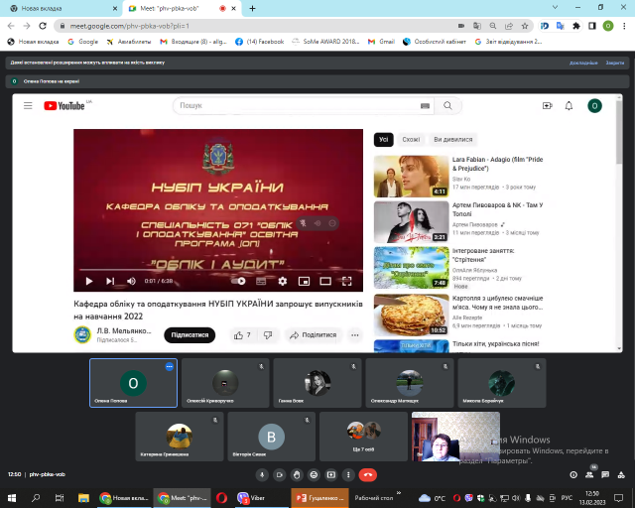Seek on the YouTube video progress bar
The image size is (635, 508).
click(218, 270)
